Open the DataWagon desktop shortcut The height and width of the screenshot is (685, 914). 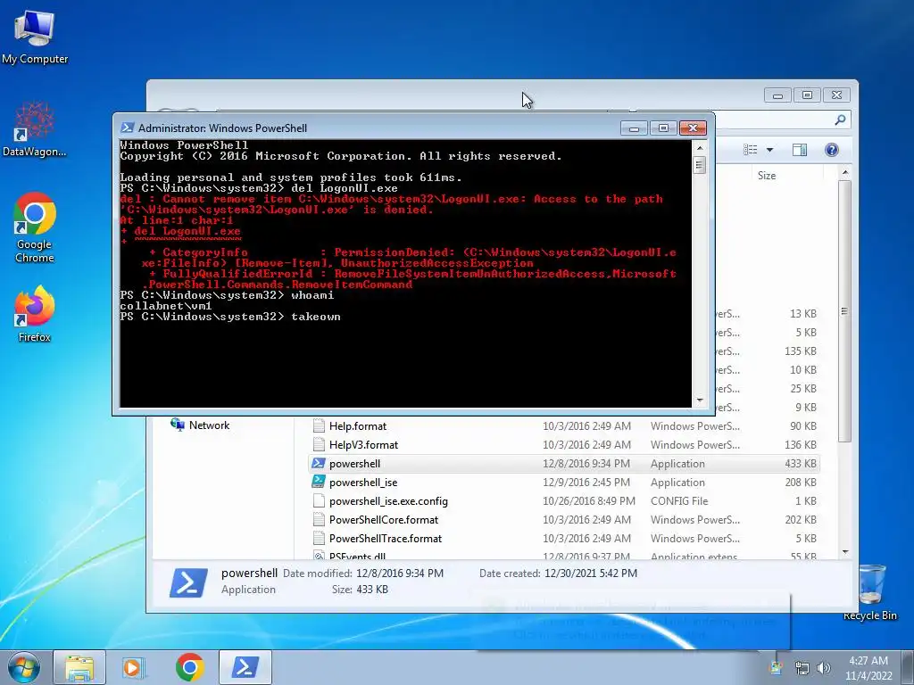(35, 129)
